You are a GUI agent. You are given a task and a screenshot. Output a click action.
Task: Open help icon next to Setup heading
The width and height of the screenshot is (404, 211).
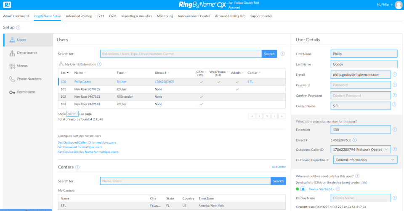click(18, 27)
